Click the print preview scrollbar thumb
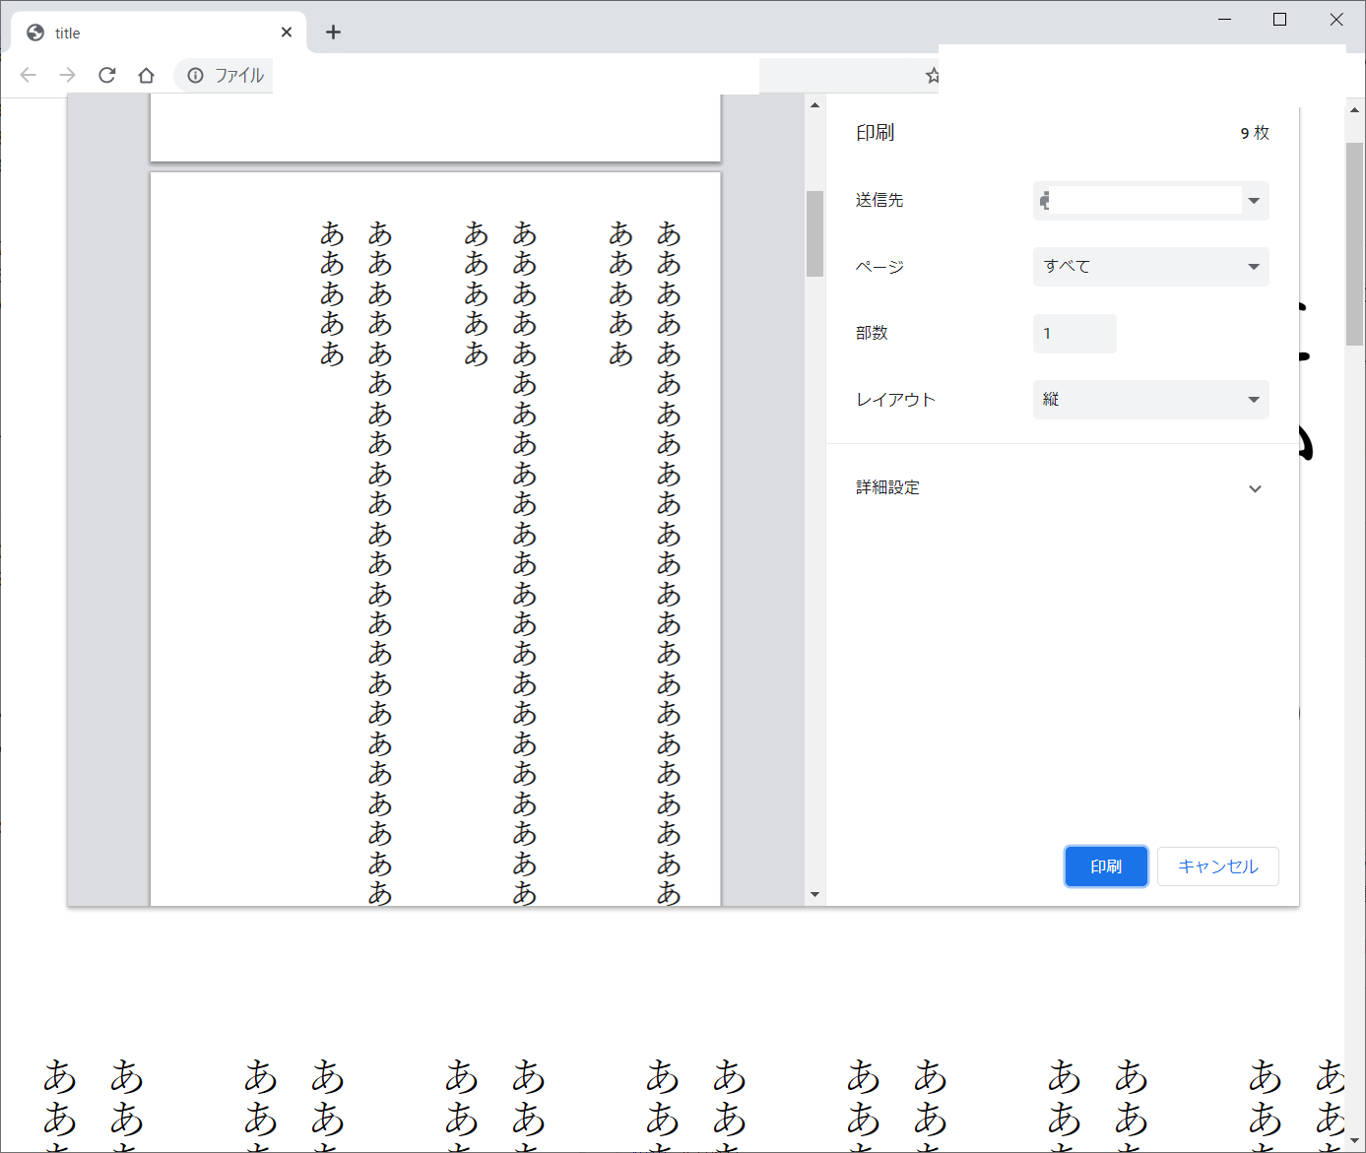Viewport: 1366px width, 1153px height. [x=814, y=233]
